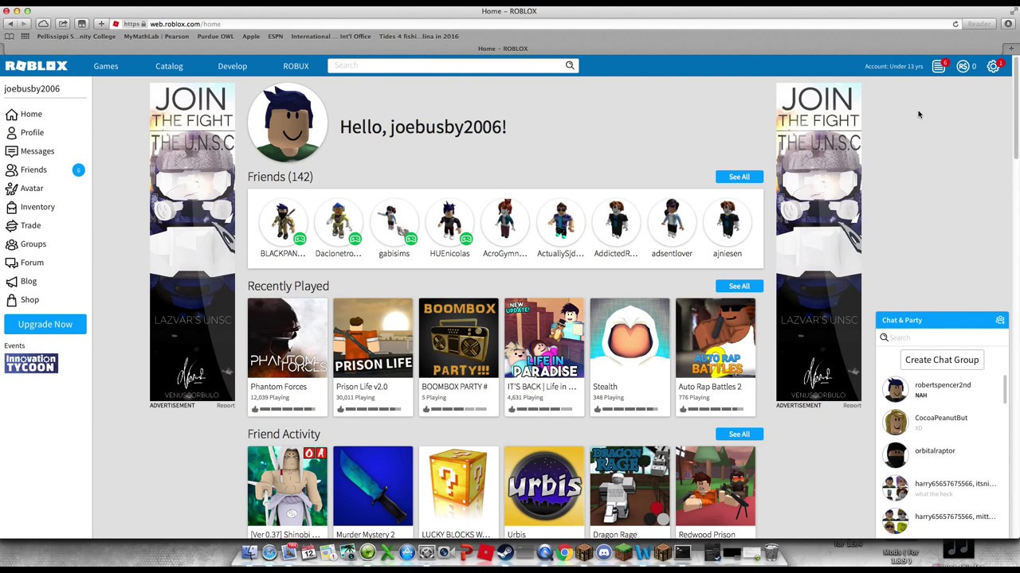Open Dragon Rage game thumbnail
Screen dimensions: 1020x573
630,486
